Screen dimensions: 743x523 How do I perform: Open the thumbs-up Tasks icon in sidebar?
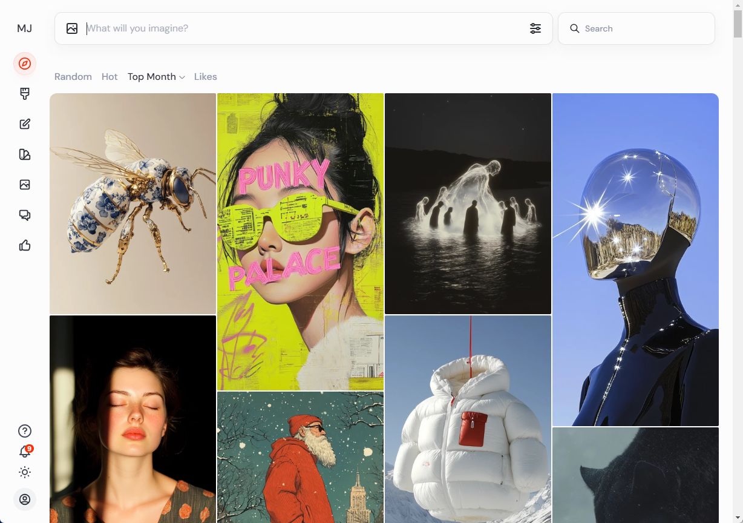25,245
